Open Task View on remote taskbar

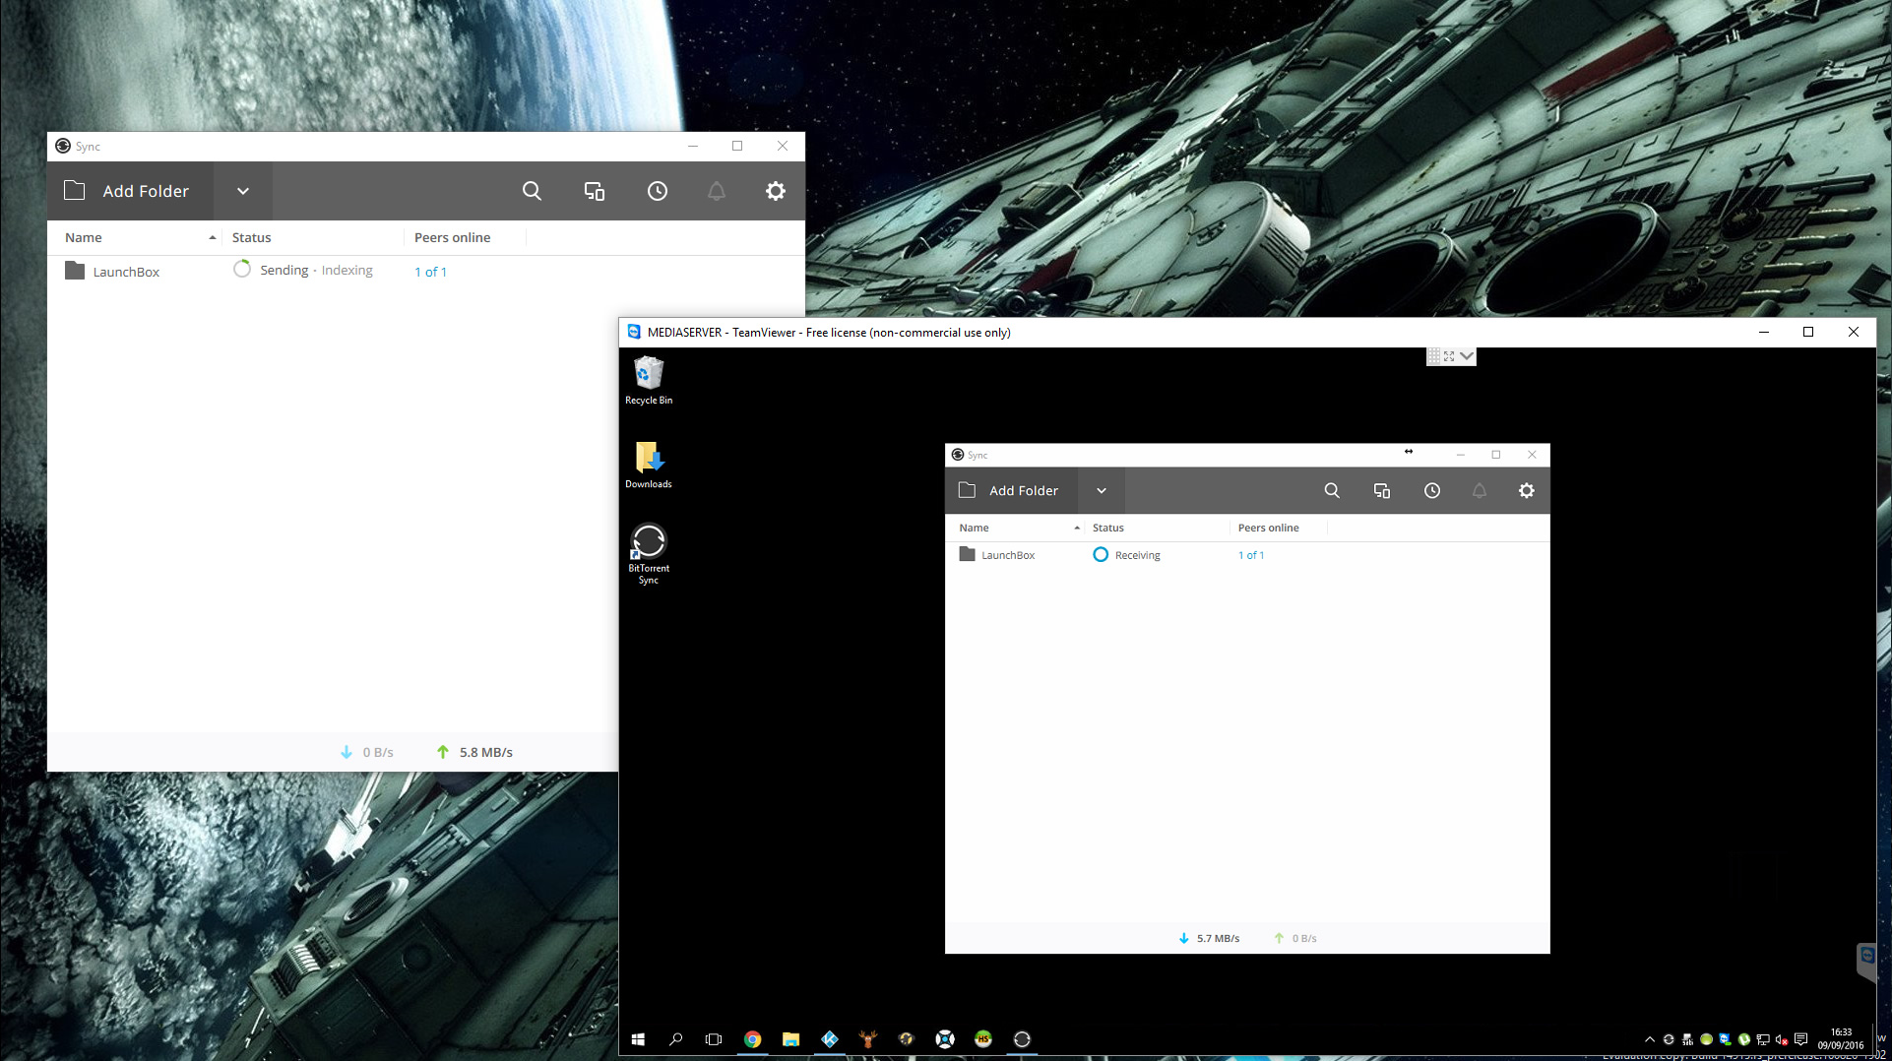point(714,1038)
